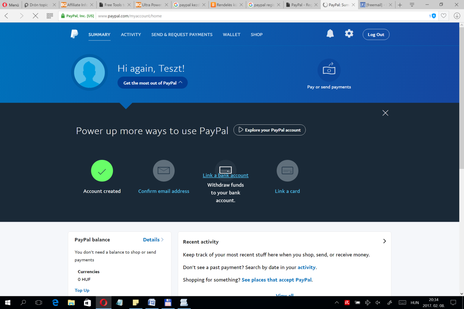Click the HUN language indicator

coord(415,303)
